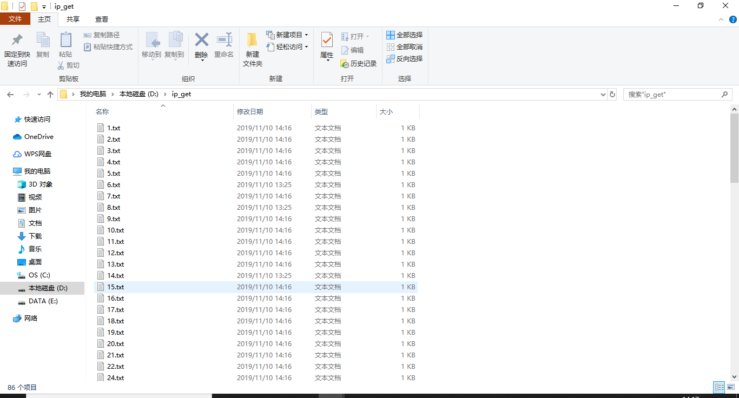The image size is (739, 398).
Task: Click Invert selection in ribbon
Action: [x=405, y=58]
